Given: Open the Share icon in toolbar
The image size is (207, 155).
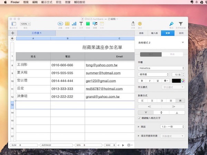Looking at the screenshot, I should tap(133, 24).
